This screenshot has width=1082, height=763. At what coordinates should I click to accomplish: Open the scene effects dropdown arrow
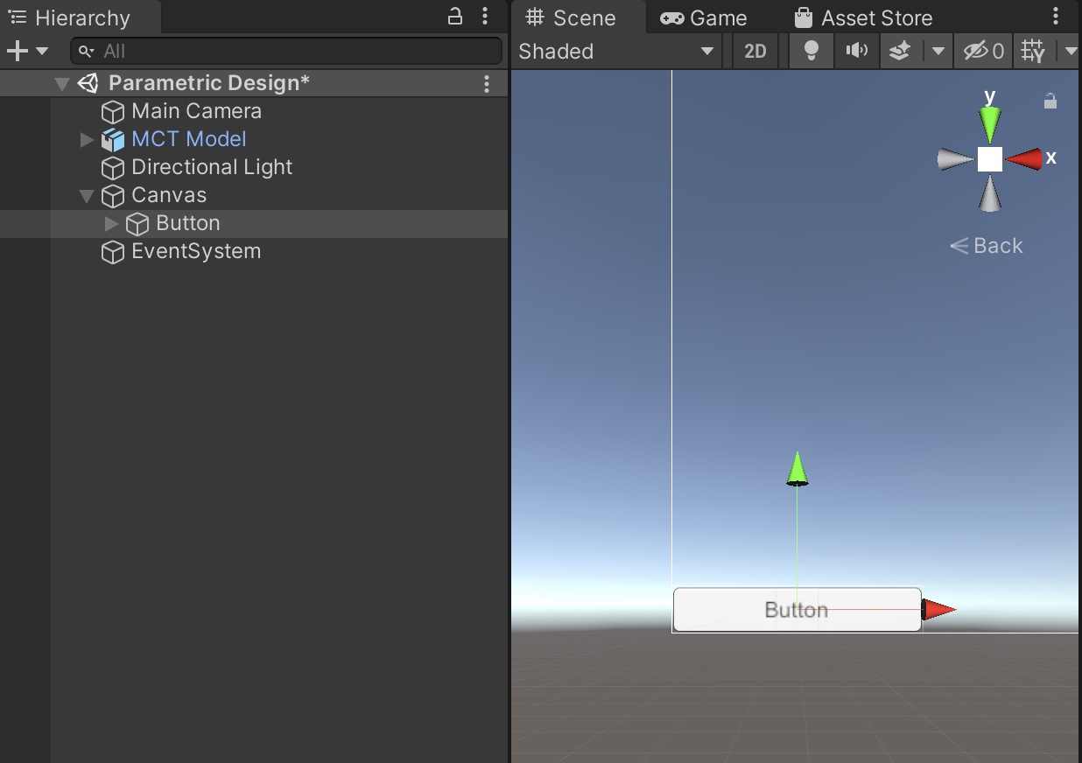tap(938, 52)
